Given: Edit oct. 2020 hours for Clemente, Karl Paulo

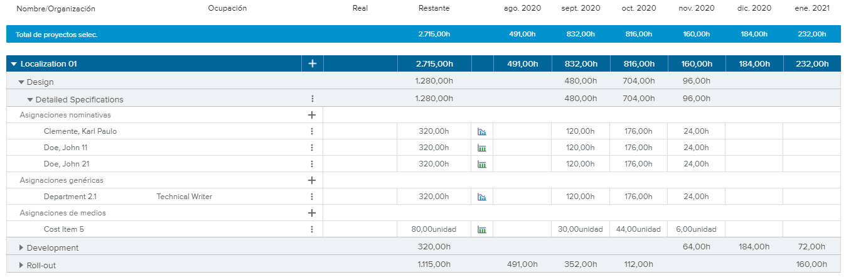Looking at the screenshot, I should click(x=638, y=131).
